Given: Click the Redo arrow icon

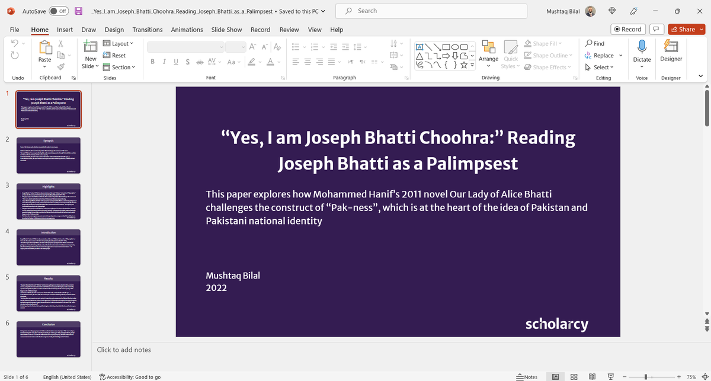Looking at the screenshot, I should (15, 56).
